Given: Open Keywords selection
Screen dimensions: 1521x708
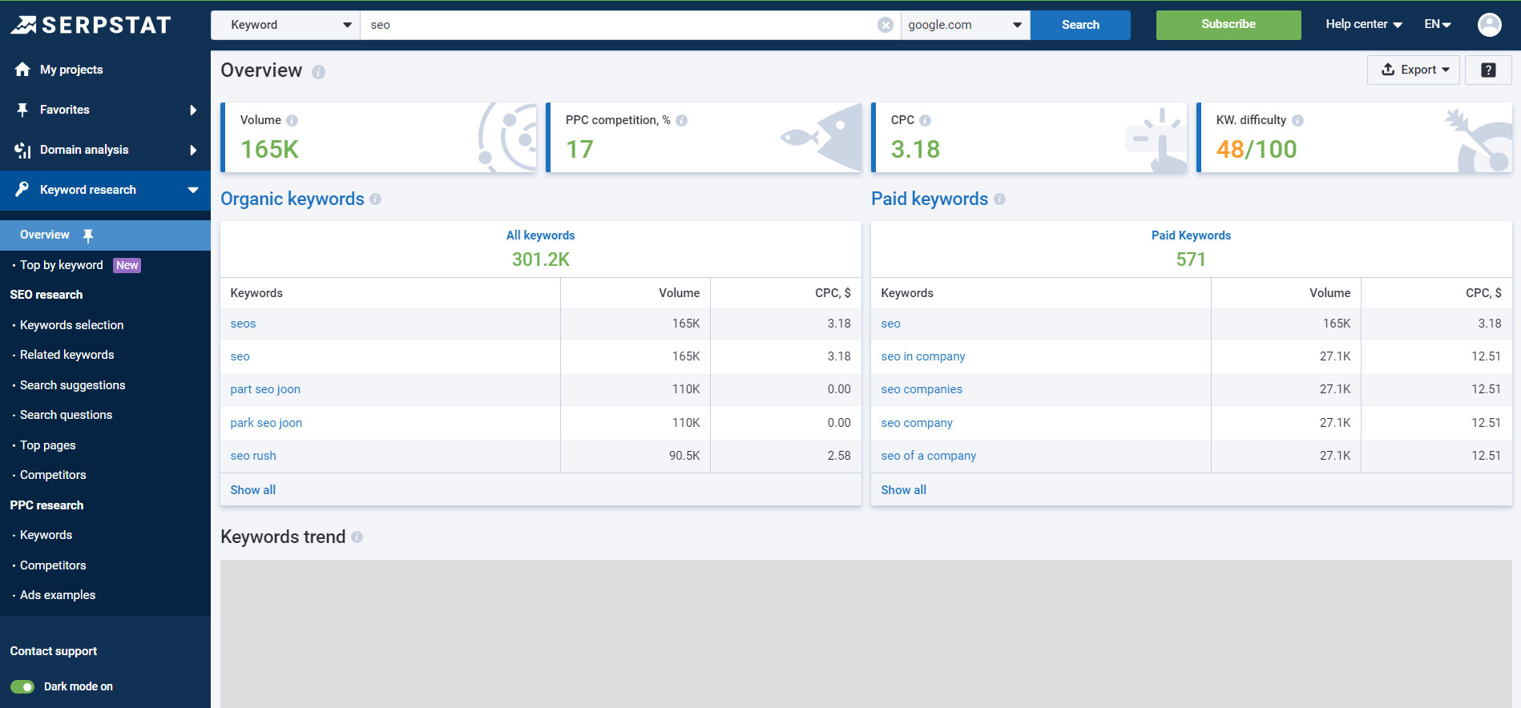Looking at the screenshot, I should [x=72, y=325].
